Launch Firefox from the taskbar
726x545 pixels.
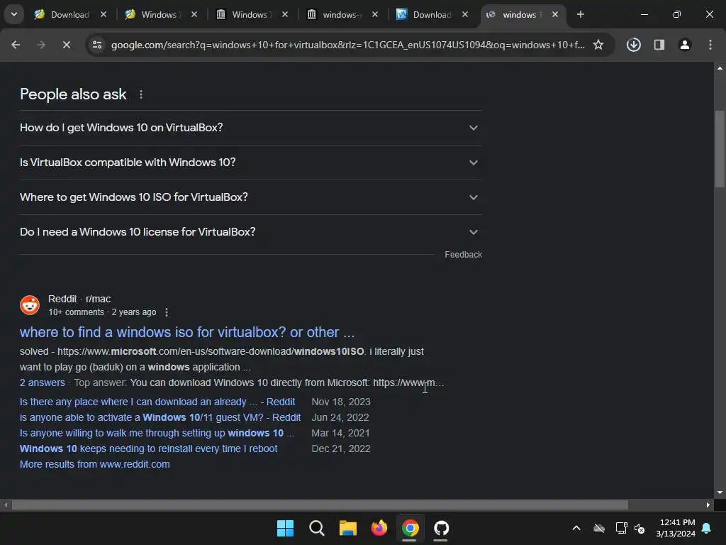(x=379, y=528)
